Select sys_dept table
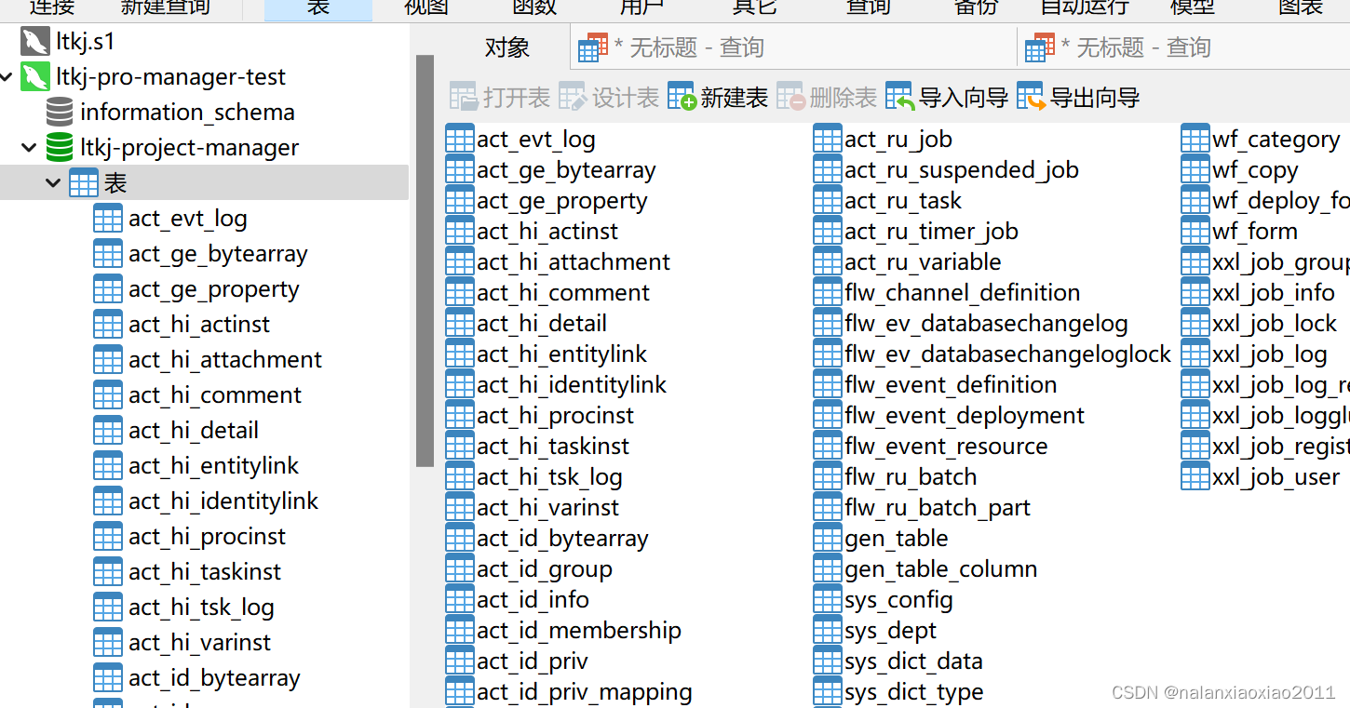1350x708 pixels. click(x=891, y=631)
